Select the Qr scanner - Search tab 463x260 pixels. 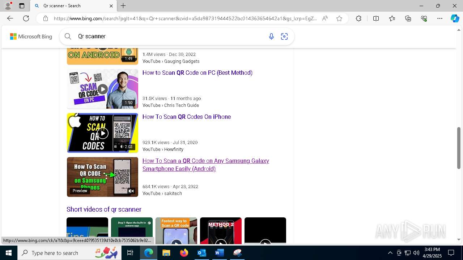[x=73, y=6]
